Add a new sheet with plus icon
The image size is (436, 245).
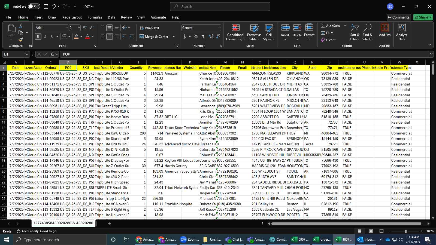click(x=110, y=223)
